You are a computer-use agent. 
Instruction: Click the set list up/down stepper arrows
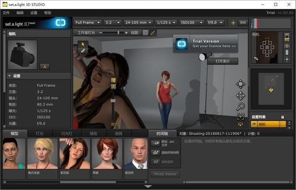pyautogui.click(x=289, y=124)
